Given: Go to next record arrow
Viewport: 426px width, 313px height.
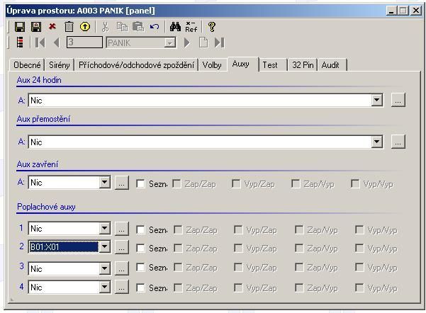Looking at the screenshot, I should click(187, 42).
